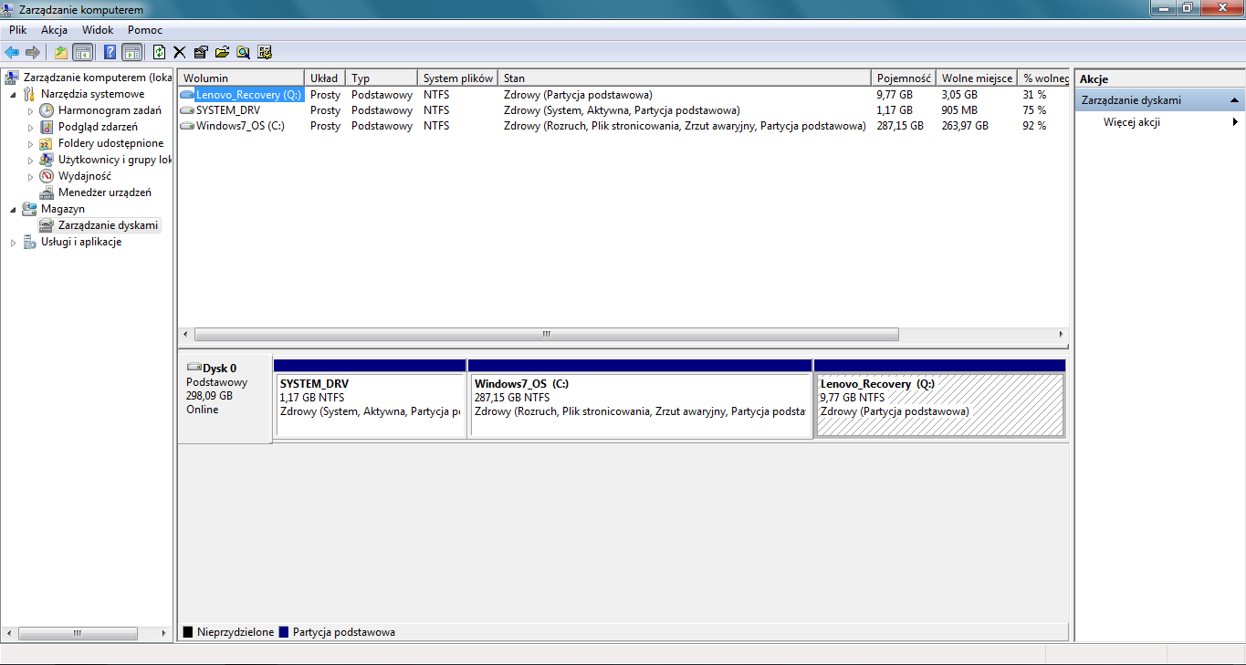Click the Windows7_OS volume icon in the list
1246x665 pixels.
click(187, 126)
